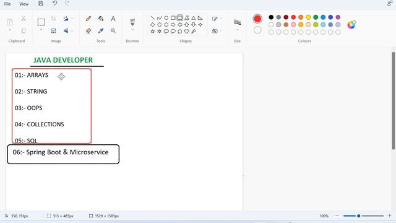Activate the Magnifier tool
Viewport: 396px width, 223px height.
113,31
